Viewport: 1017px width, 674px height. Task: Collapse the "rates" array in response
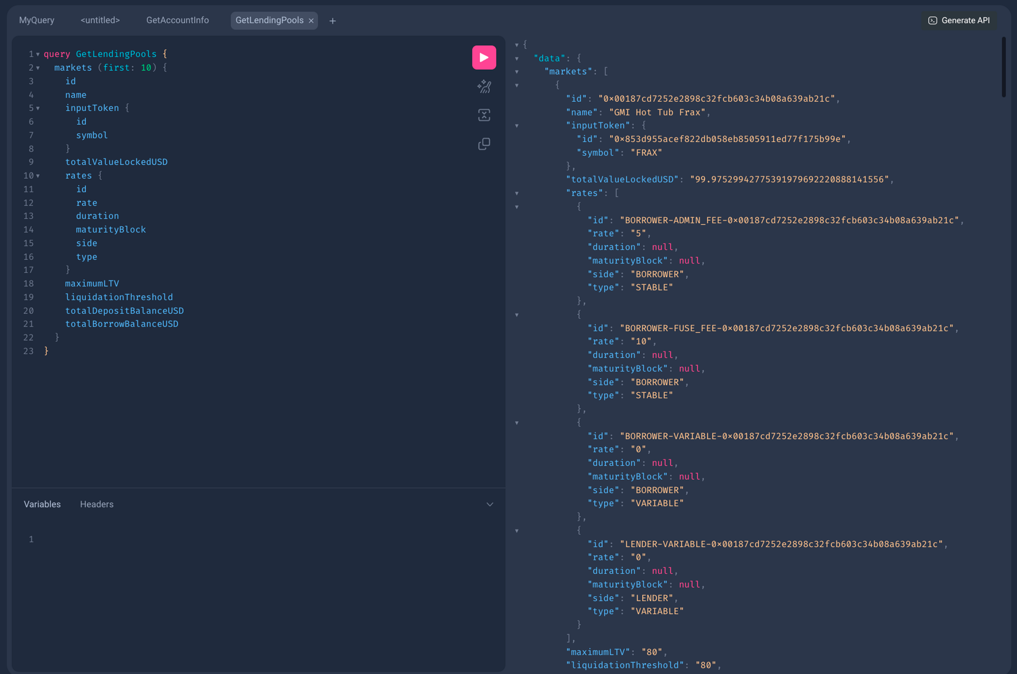517,193
